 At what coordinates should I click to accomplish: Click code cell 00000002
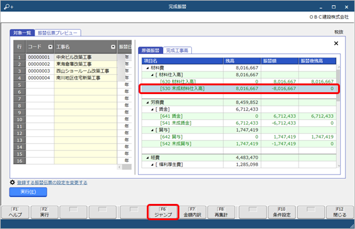point(40,64)
